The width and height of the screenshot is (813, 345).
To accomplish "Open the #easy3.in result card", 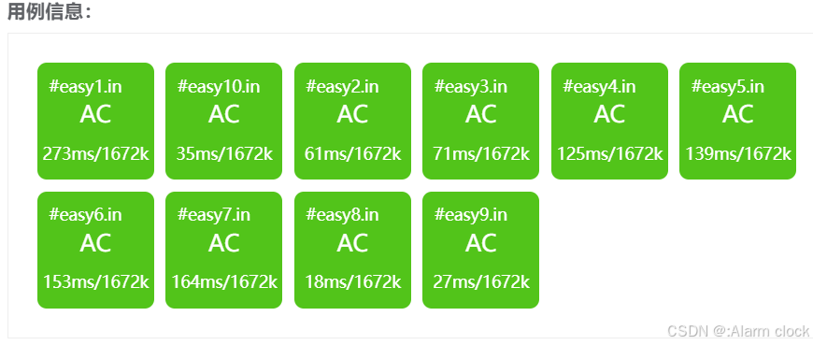I will [480, 121].
